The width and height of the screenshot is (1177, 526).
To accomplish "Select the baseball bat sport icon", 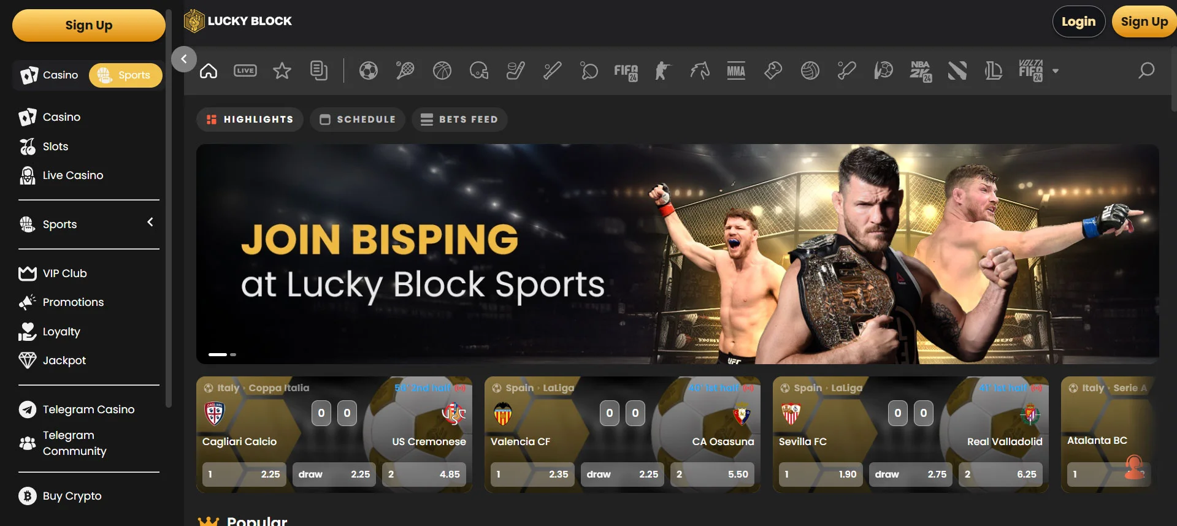I will (x=552, y=71).
